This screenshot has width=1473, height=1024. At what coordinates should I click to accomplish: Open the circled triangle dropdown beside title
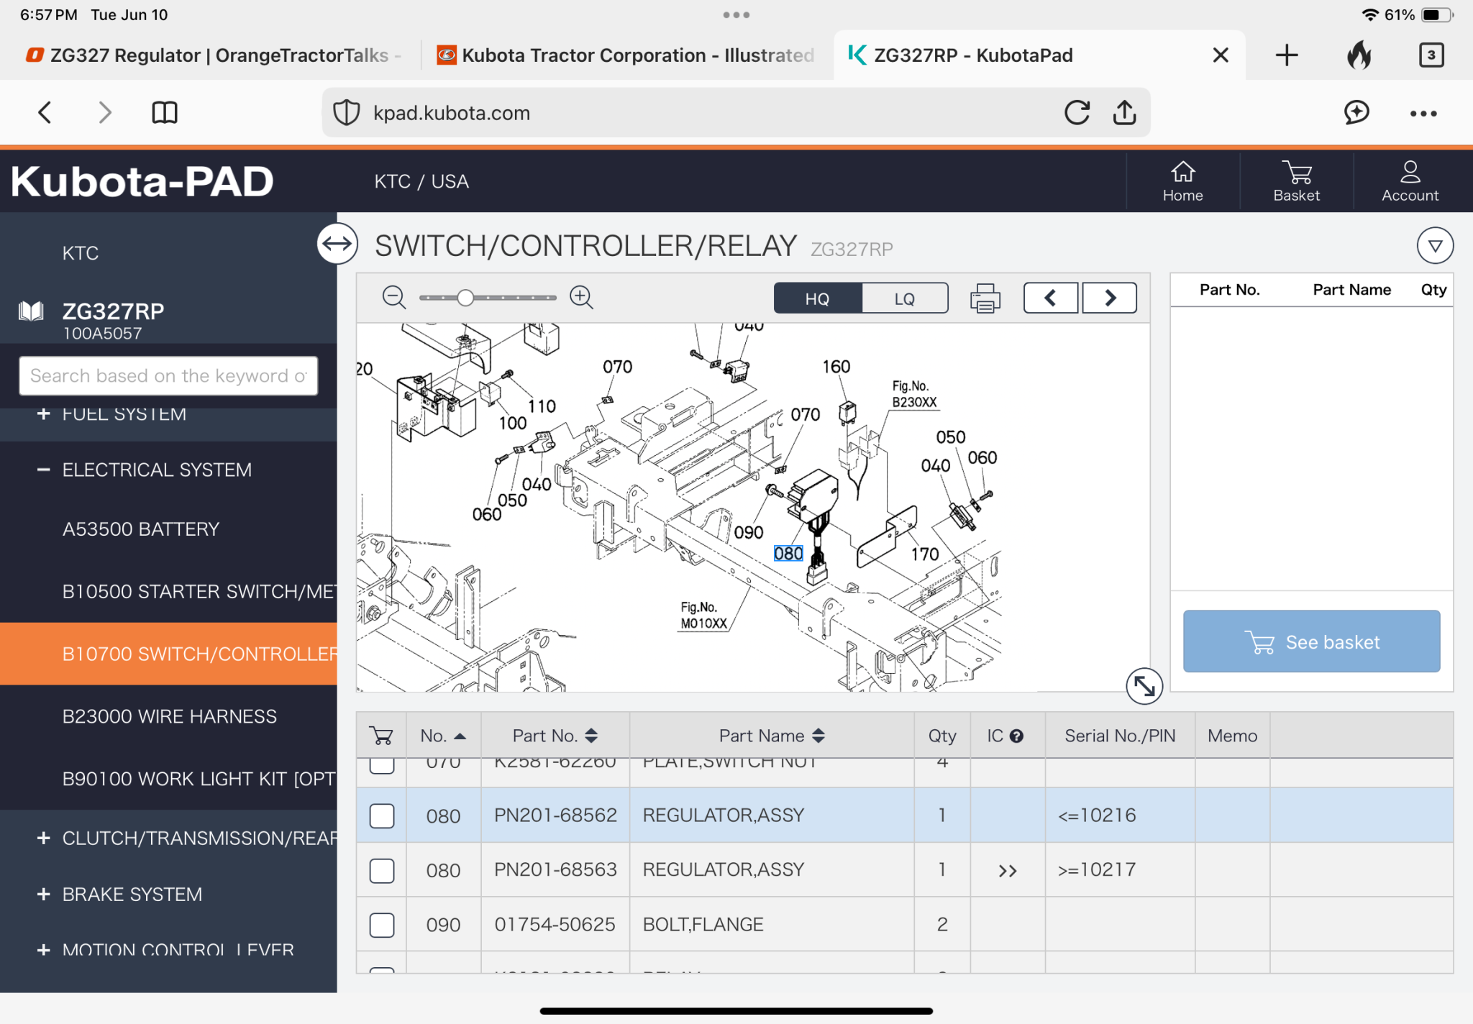(x=1435, y=246)
